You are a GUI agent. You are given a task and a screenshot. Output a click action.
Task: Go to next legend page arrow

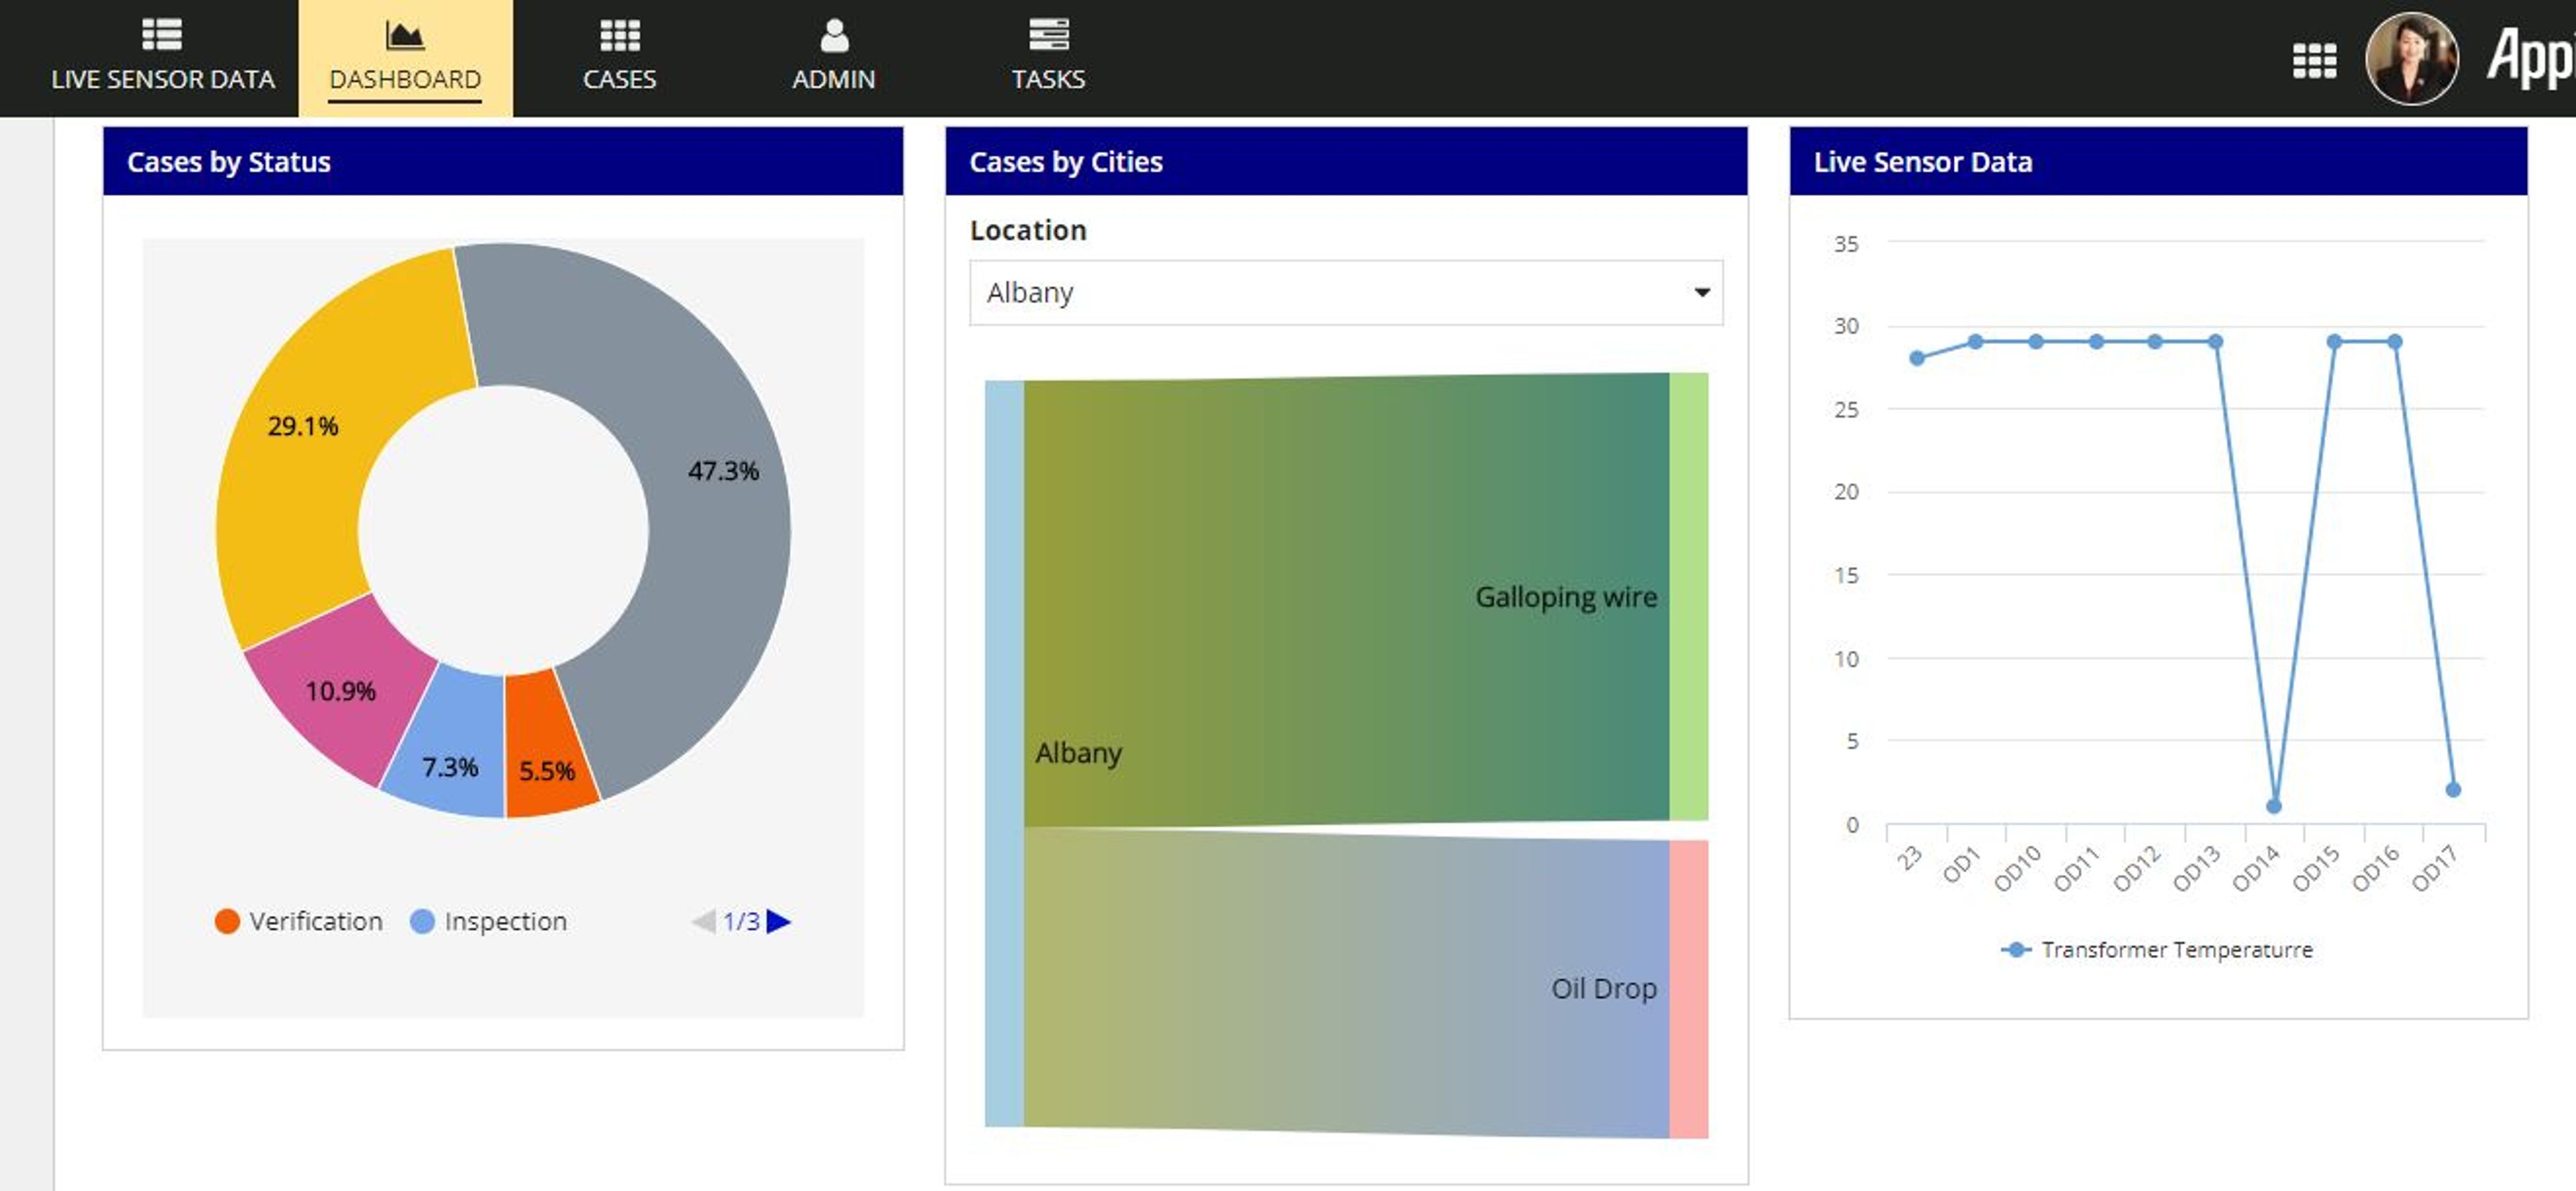coord(779,921)
